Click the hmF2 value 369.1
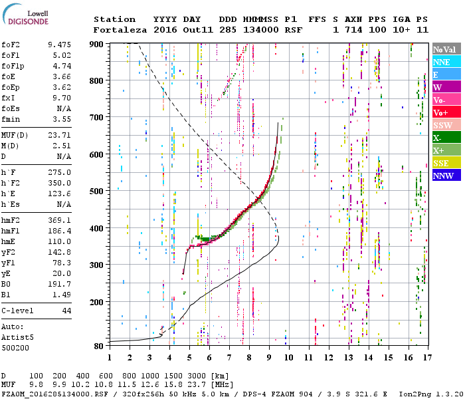The width and height of the screenshot is (465, 399). [59, 220]
